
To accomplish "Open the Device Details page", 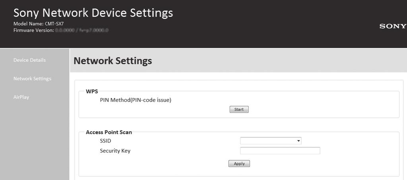I will (29, 60).
